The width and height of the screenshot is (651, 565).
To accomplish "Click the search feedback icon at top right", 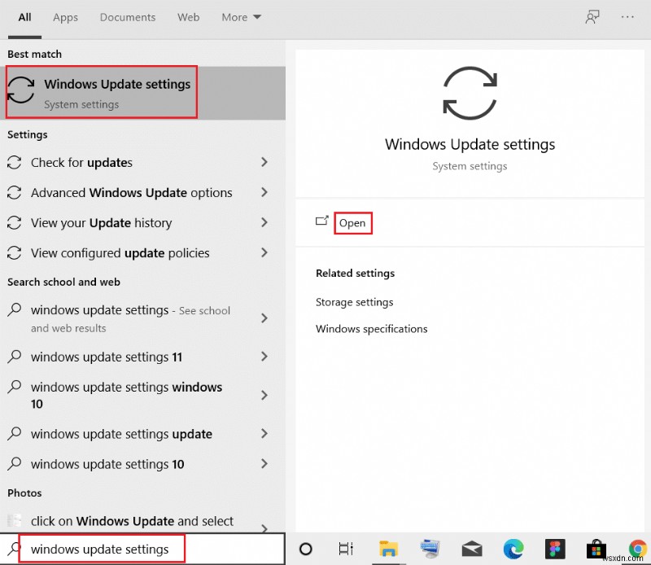I will [592, 16].
